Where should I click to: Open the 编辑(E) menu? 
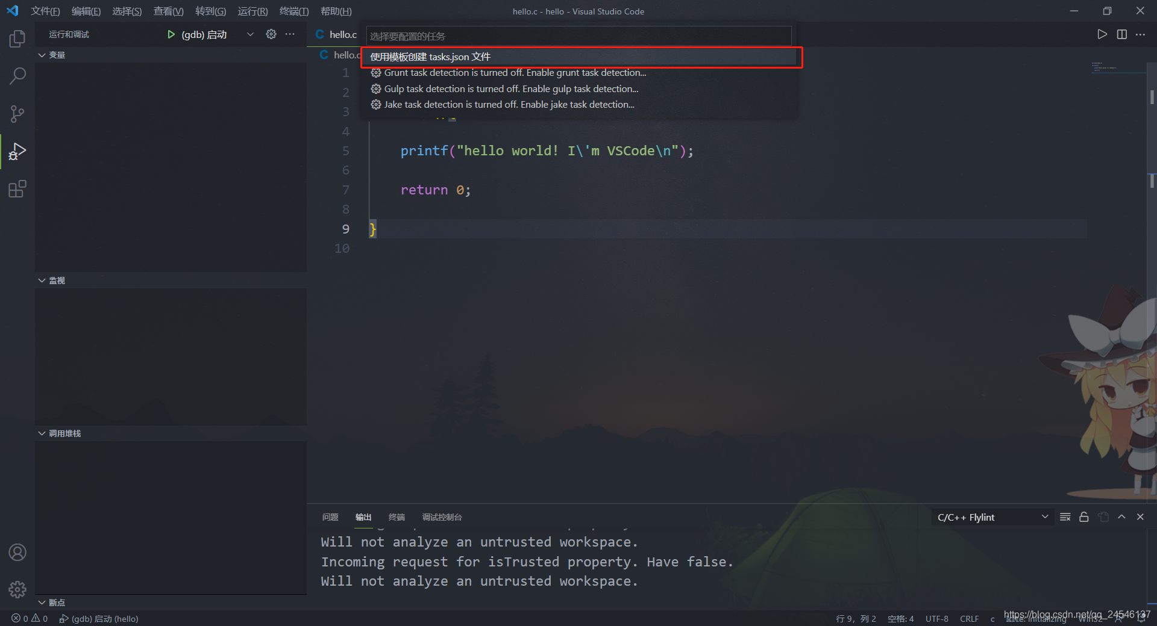click(x=86, y=11)
